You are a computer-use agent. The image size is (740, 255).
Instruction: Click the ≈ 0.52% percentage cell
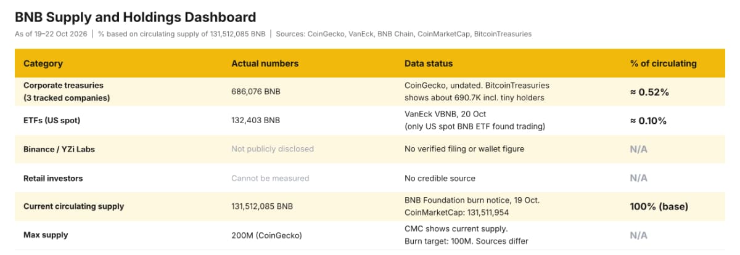click(649, 92)
